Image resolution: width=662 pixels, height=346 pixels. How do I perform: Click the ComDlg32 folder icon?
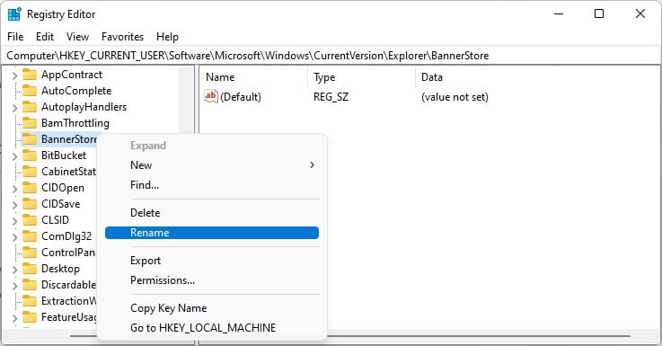pos(29,236)
